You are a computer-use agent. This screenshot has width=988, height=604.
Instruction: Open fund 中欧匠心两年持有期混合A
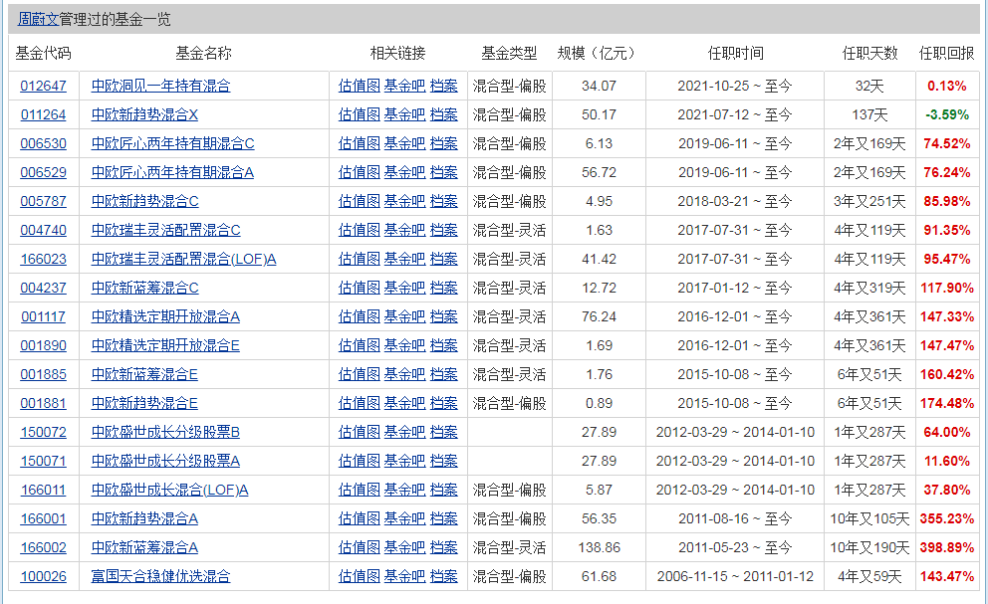172,172
